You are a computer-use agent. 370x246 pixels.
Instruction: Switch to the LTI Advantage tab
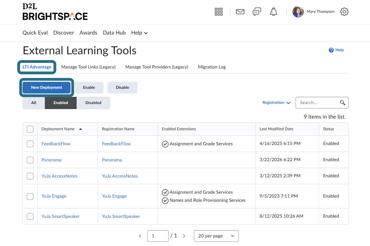(37, 67)
